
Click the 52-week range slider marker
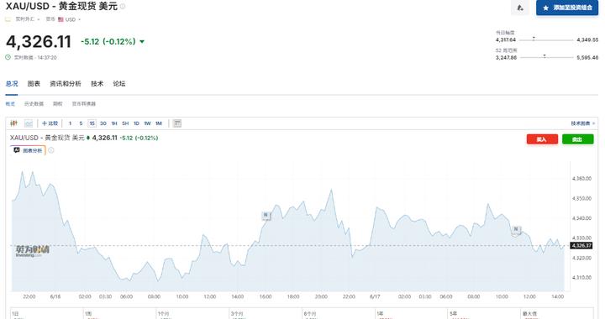544,56
